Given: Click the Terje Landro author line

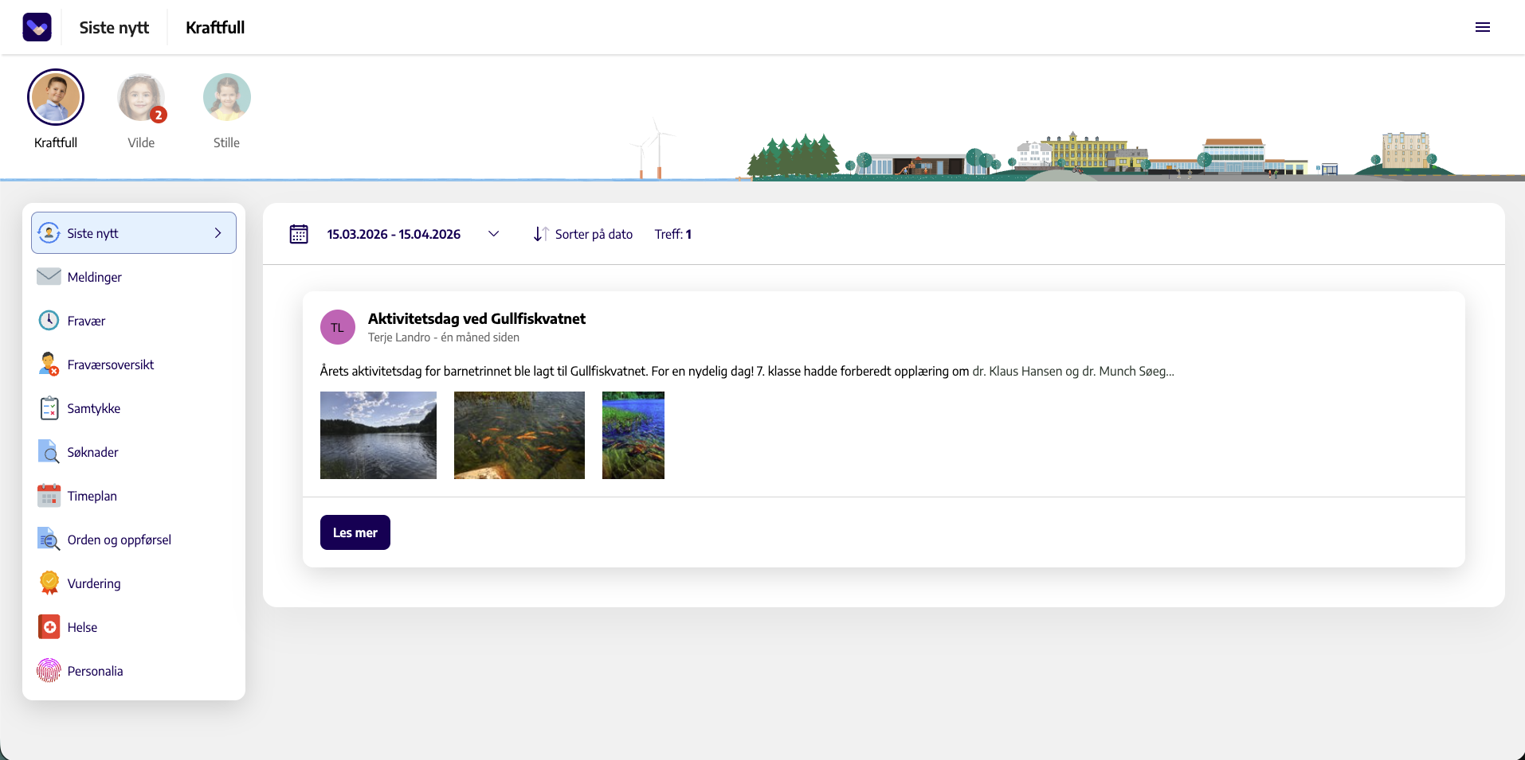Looking at the screenshot, I should coord(444,337).
